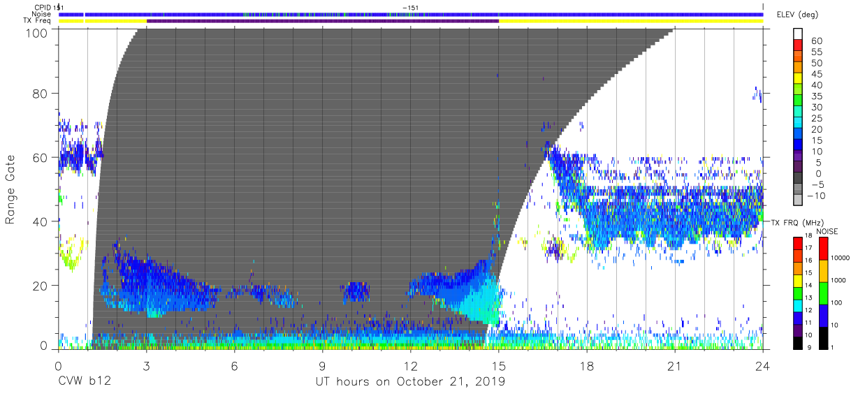The width and height of the screenshot is (858, 396).
Task: Click the purple section of the TX Freq strip
Action: coord(323,21)
